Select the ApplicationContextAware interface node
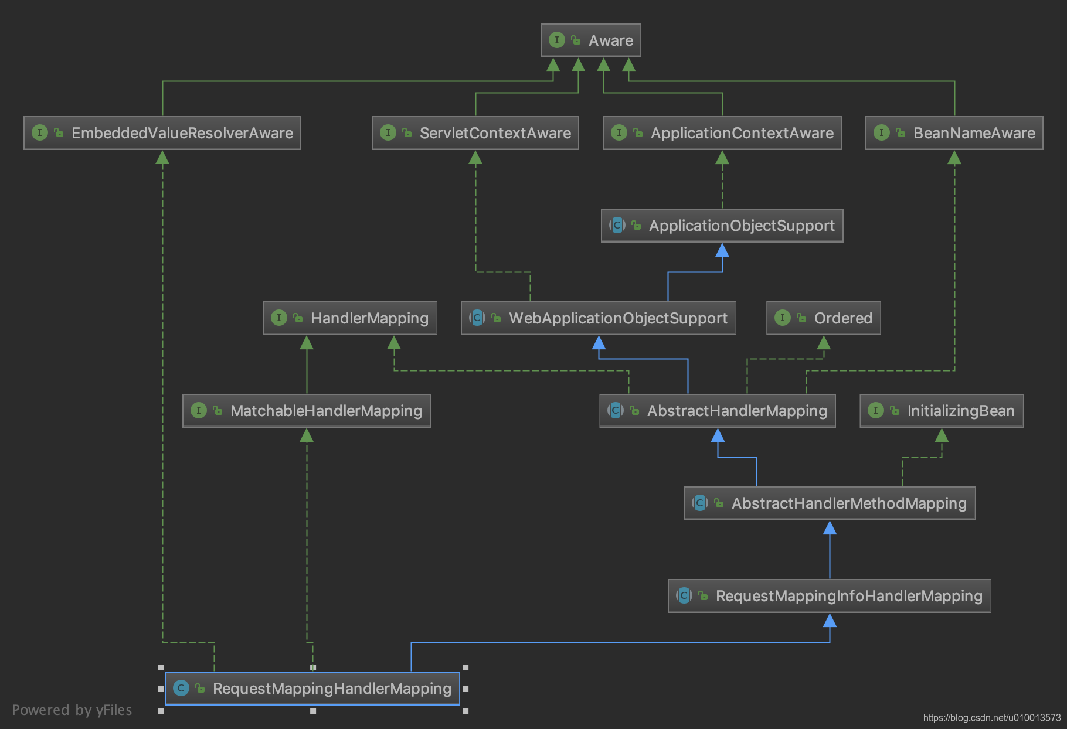Viewport: 1067px width, 729px height. [x=722, y=133]
